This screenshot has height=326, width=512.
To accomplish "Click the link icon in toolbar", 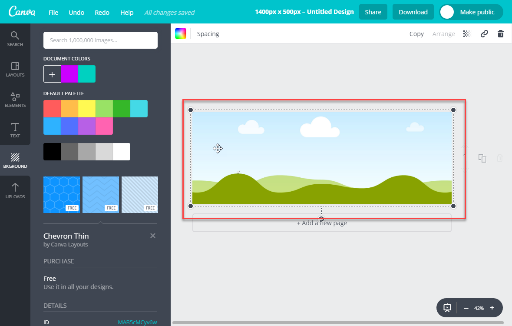I will coord(484,34).
